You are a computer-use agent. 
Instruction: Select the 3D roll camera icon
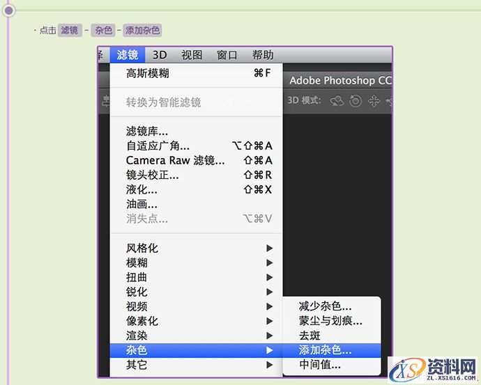point(356,100)
